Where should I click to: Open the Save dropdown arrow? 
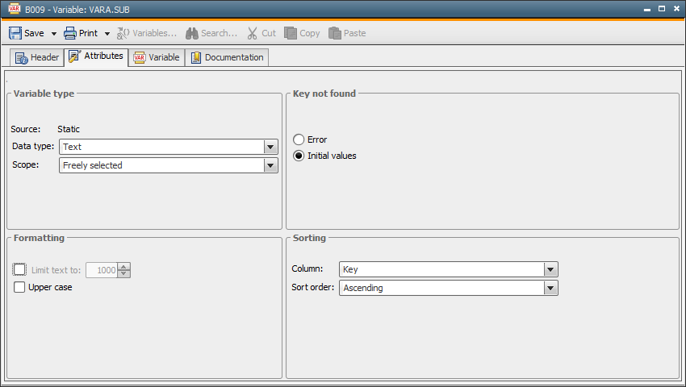click(54, 34)
